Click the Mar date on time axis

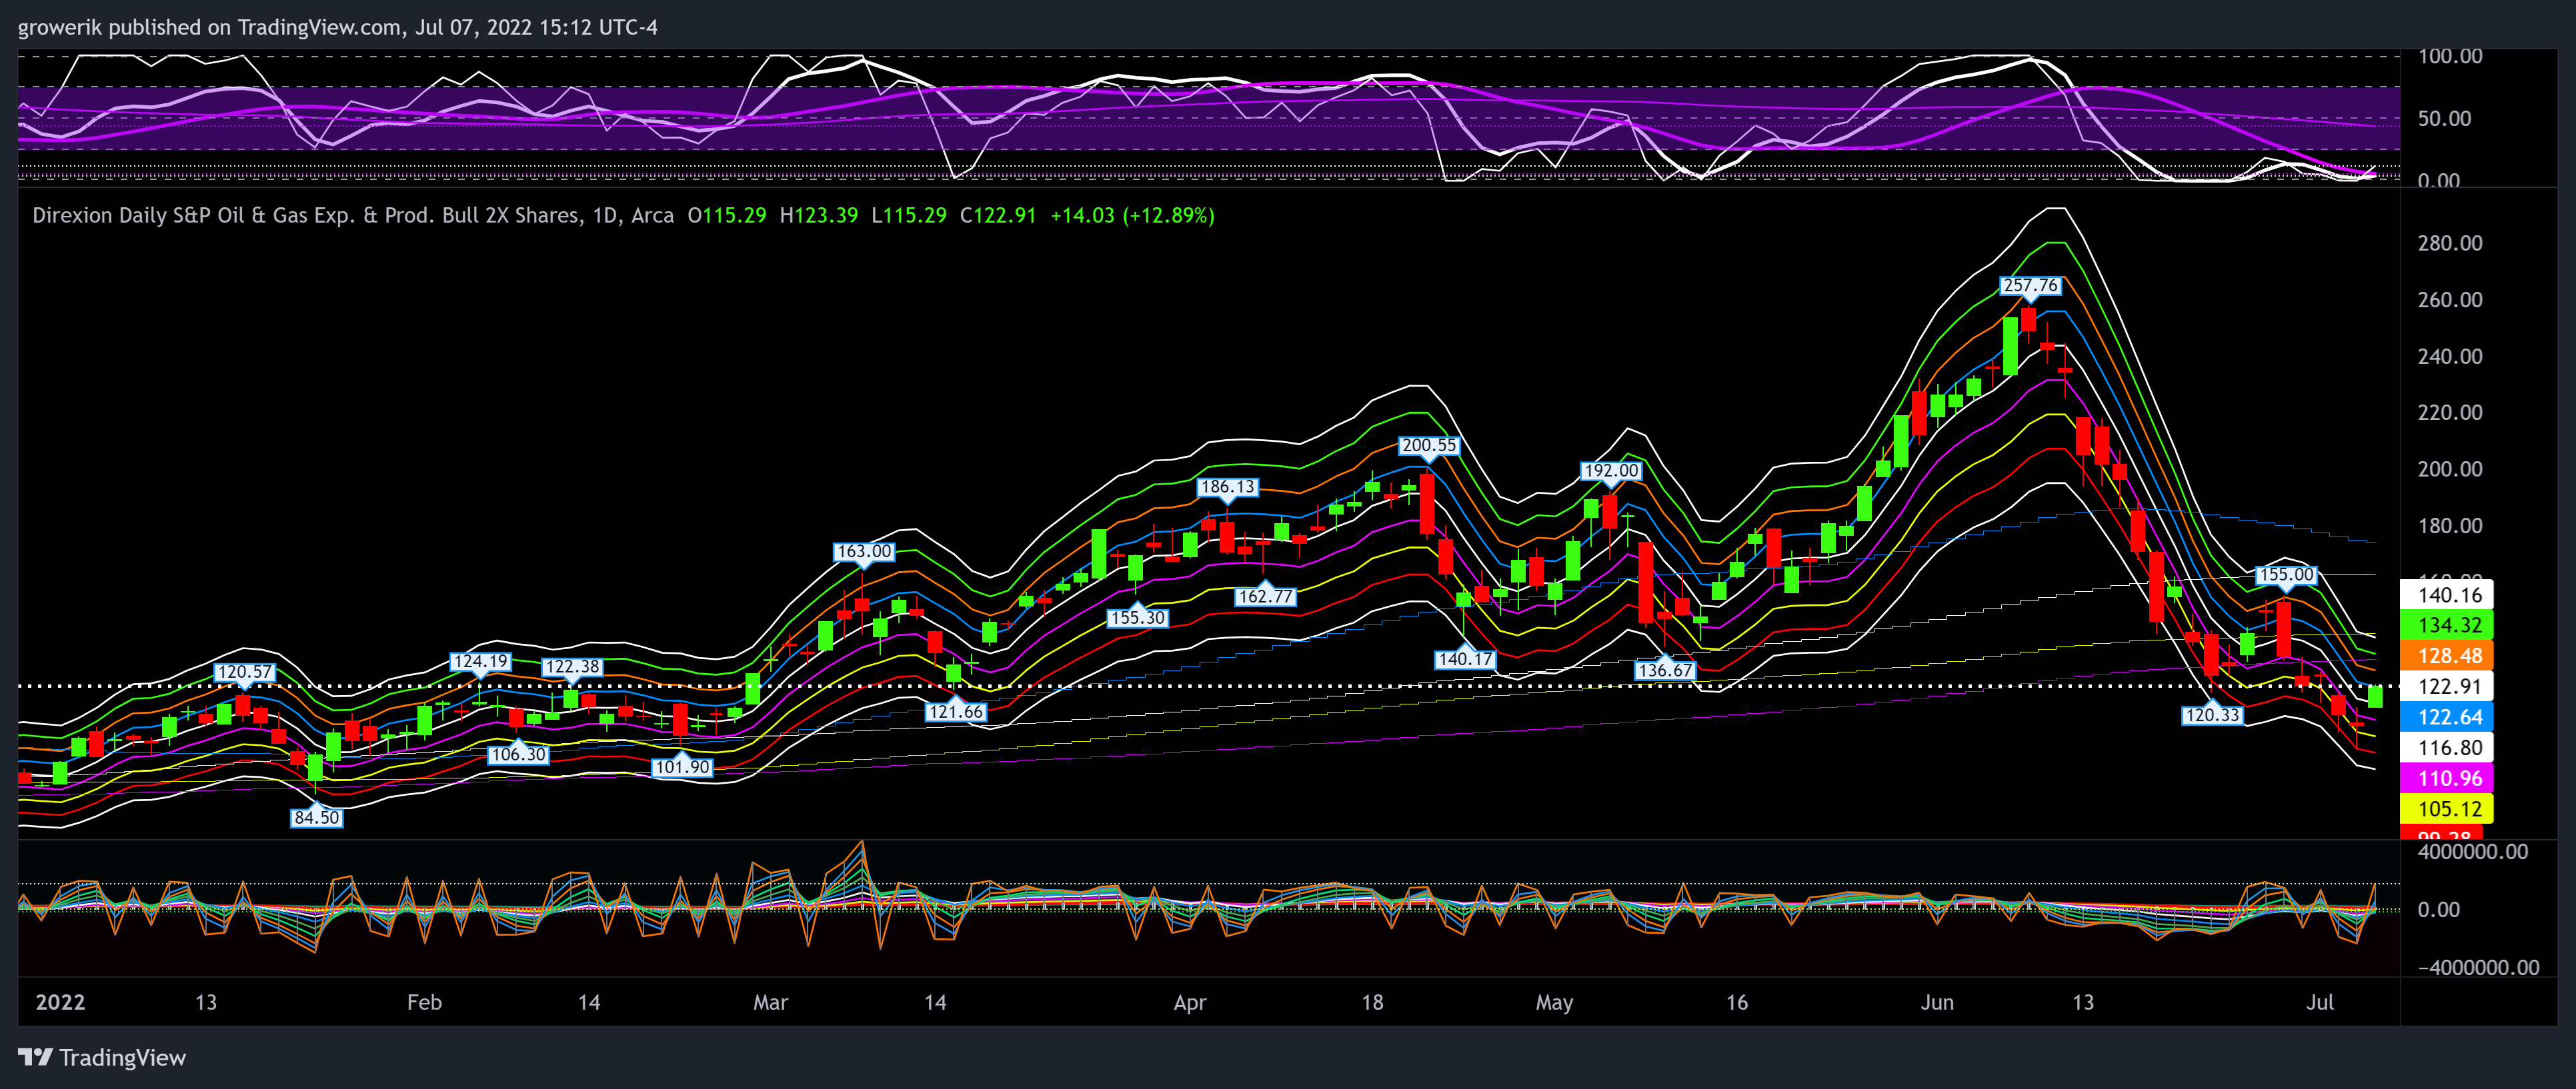(770, 1002)
